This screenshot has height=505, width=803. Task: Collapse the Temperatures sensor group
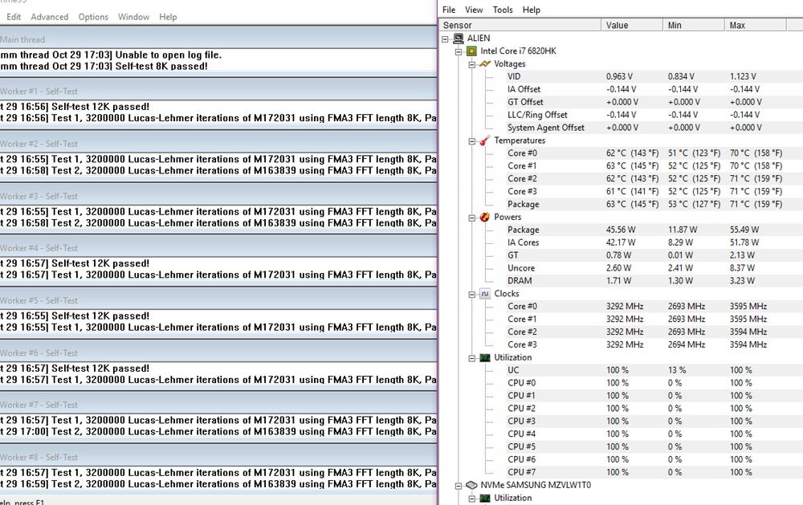[x=473, y=140]
